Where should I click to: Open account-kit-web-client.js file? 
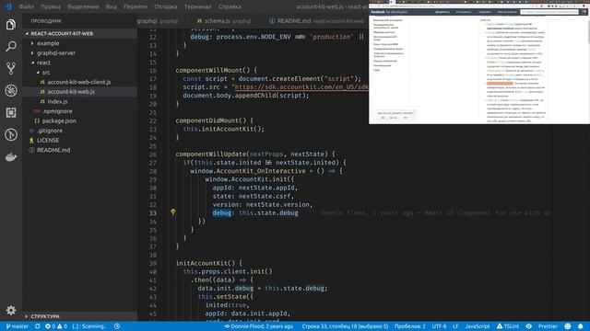pos(79,82)
